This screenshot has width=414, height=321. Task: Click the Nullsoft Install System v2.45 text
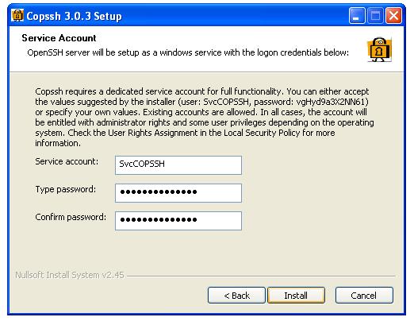70,275
